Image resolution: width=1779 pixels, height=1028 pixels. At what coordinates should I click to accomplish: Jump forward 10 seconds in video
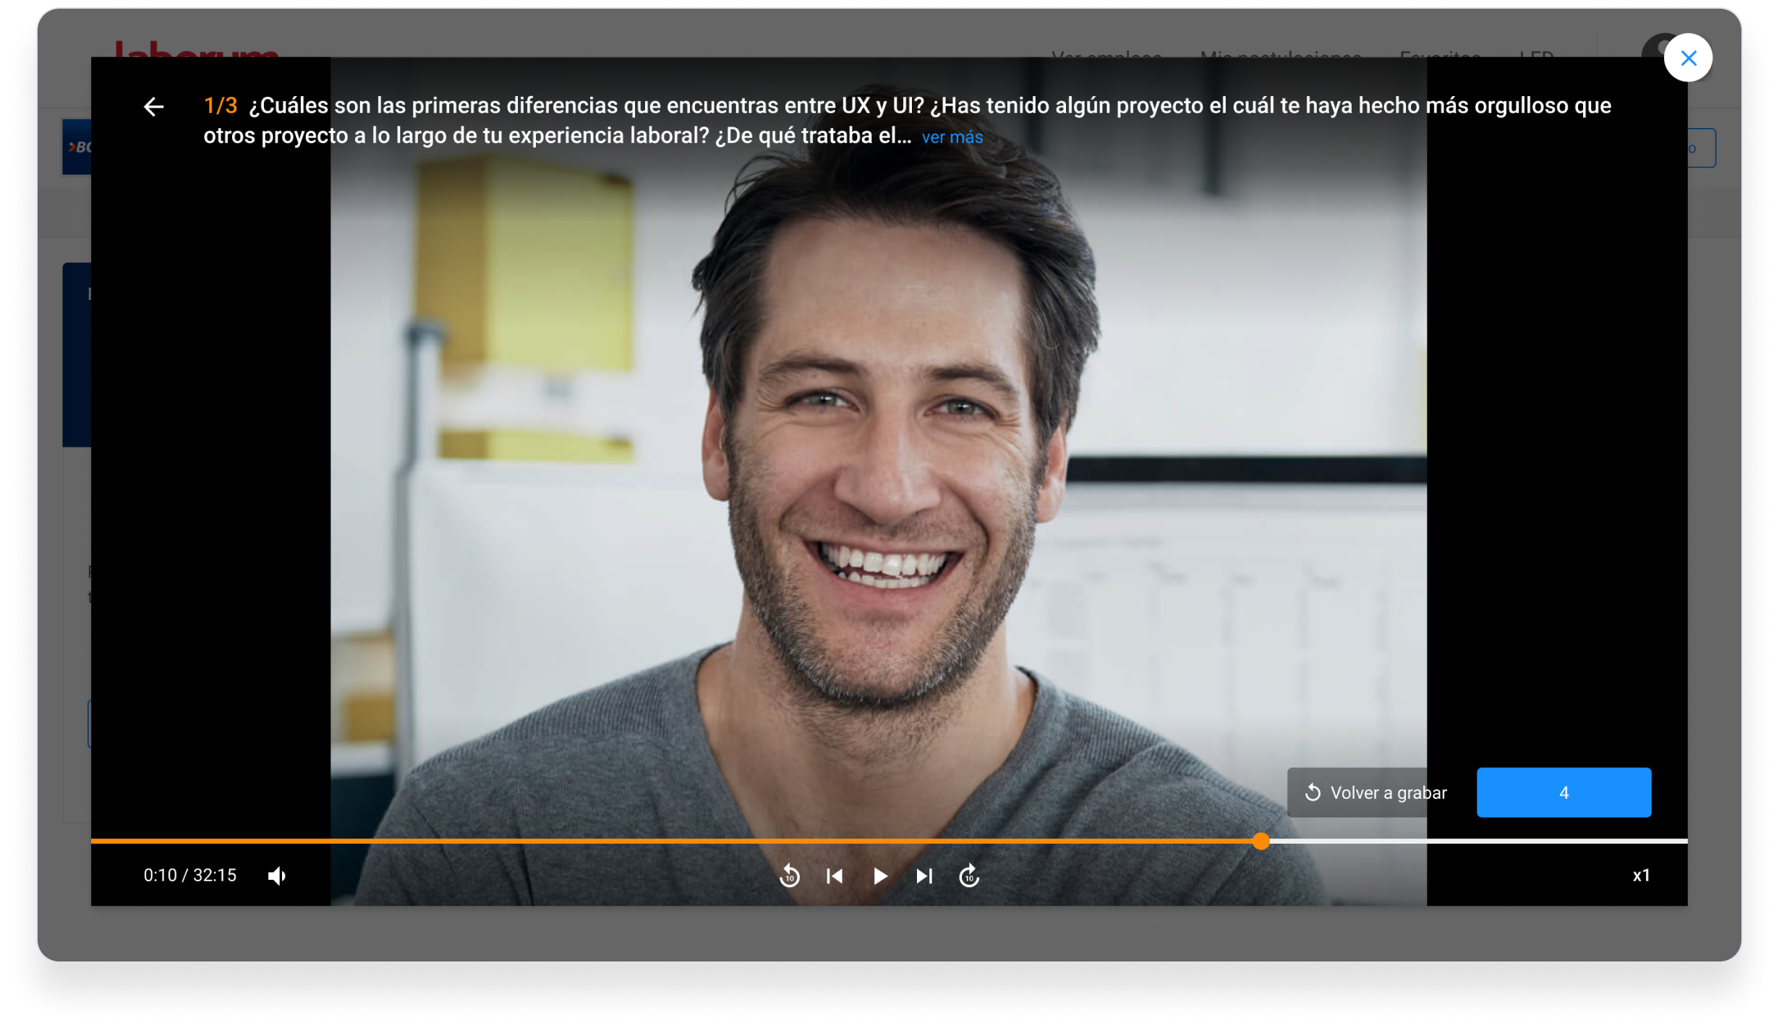point(969,876)
